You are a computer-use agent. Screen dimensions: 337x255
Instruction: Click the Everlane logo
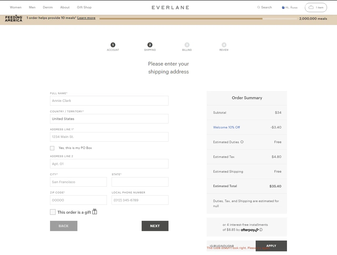click(170, 8)
